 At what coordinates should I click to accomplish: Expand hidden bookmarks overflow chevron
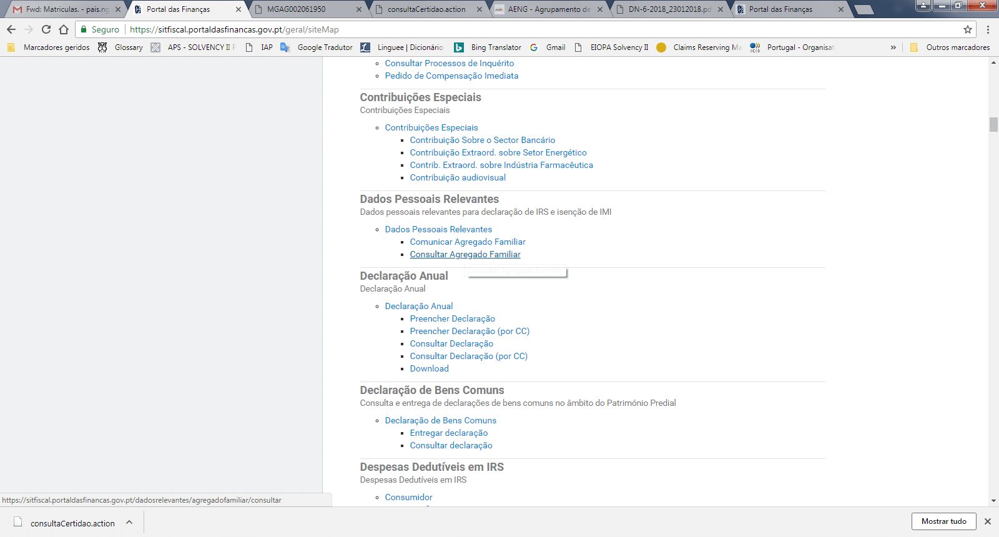coord(893,47)
